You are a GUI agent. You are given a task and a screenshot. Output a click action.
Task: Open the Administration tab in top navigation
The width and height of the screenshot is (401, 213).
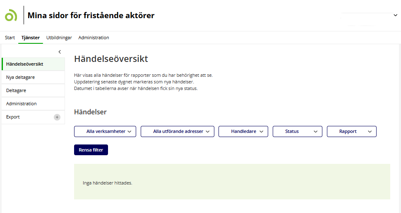[94, 38]
